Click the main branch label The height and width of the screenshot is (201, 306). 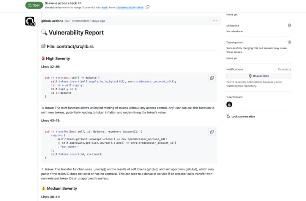[105, 8]
